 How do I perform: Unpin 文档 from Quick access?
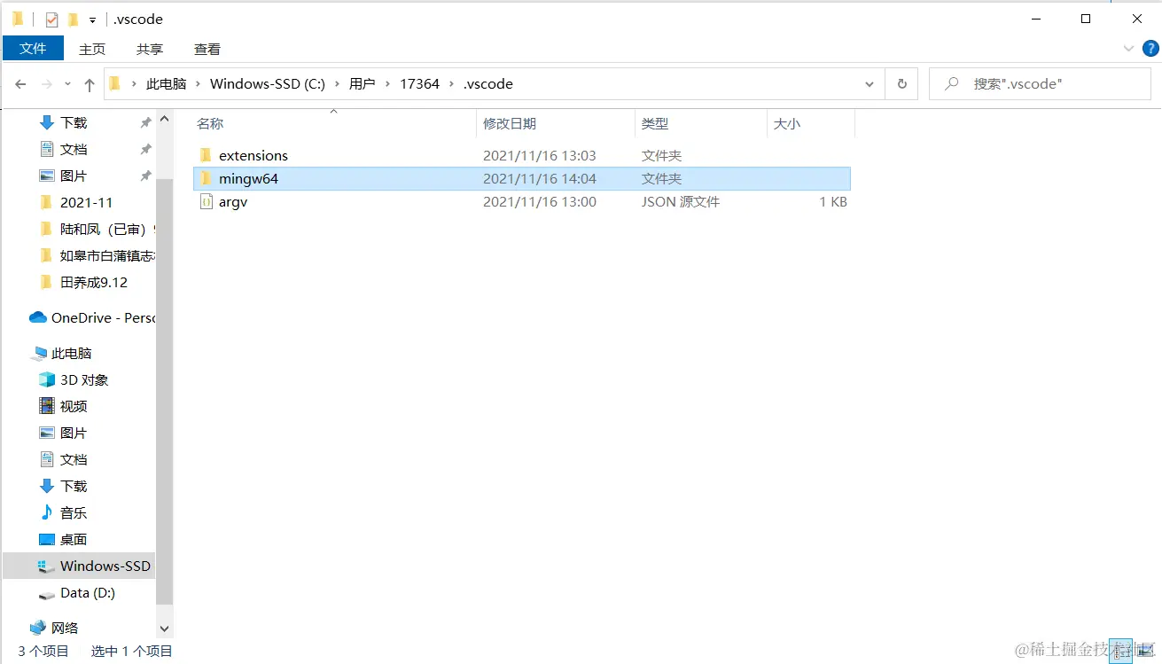pos(144,148)
